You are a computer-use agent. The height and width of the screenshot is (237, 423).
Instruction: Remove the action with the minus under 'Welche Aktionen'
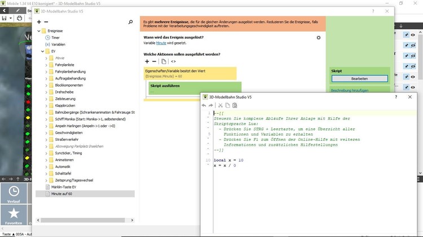pyautogui.click(x=154, y=61)
